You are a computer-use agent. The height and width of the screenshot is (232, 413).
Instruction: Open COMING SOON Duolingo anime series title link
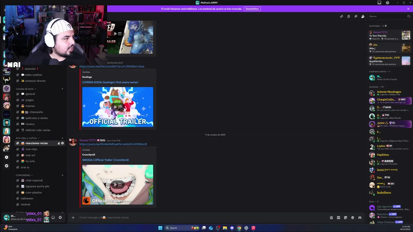click(110, 82)
